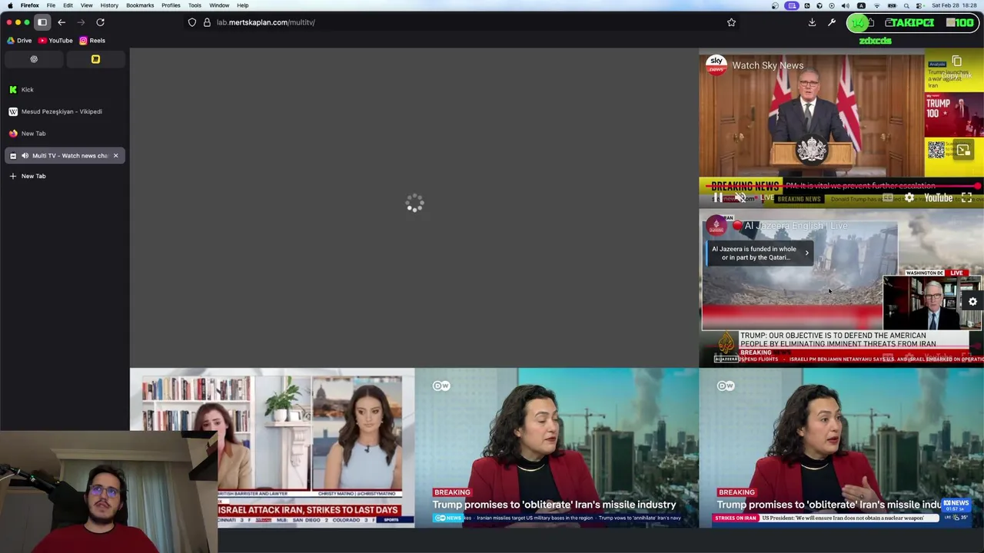Viewport: 984px width, 553px height.
Task: Open Spotlight search in menu bar
Action: click(906, 5)
